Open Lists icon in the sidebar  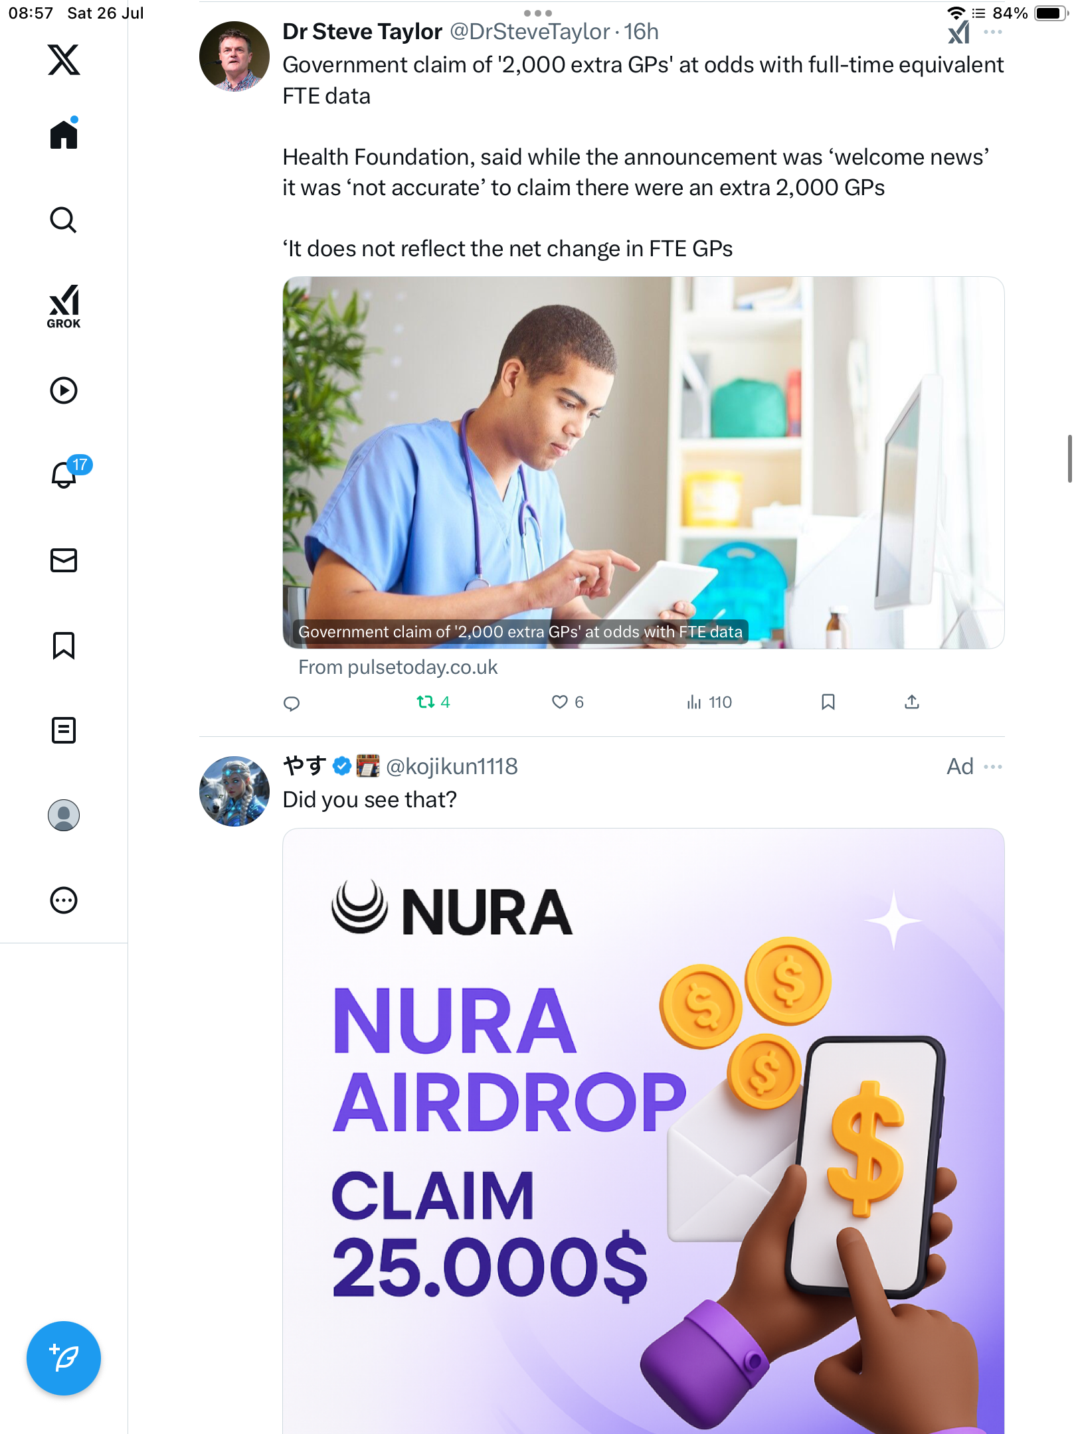64,730
